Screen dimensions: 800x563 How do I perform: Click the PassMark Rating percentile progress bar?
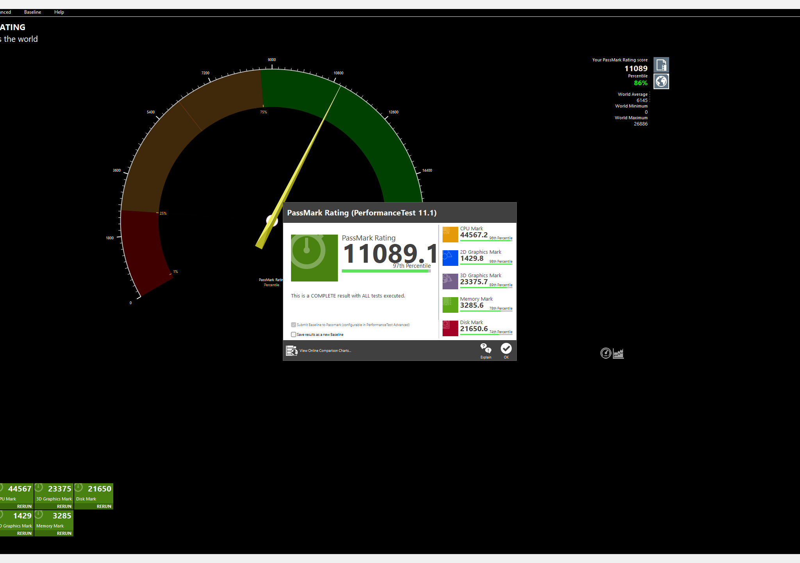pos(386,271)
